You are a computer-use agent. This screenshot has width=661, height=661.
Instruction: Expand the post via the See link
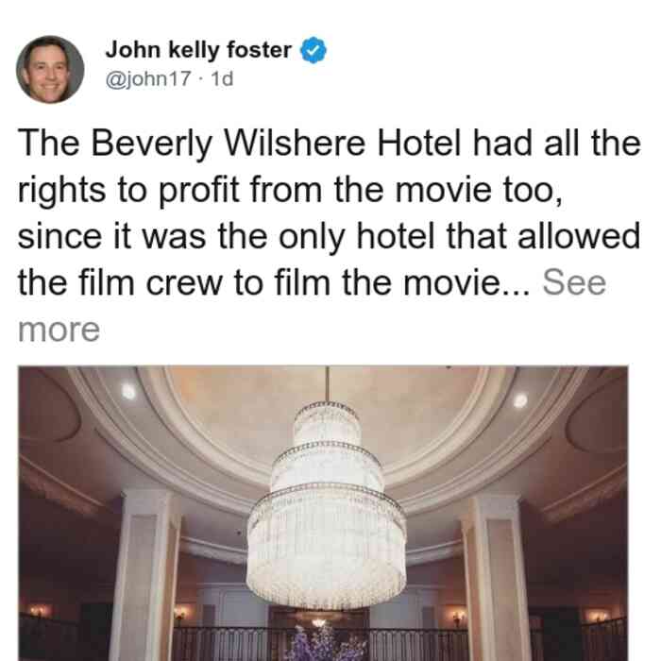[x=574, y=282]
